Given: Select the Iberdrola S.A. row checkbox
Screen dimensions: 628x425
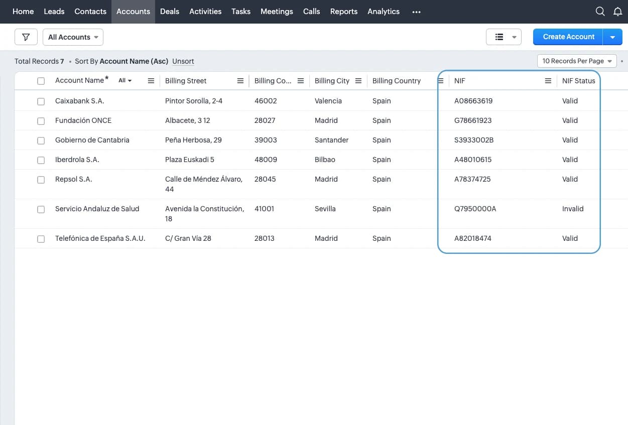Looking at the screenshot, I should (41, 160).
